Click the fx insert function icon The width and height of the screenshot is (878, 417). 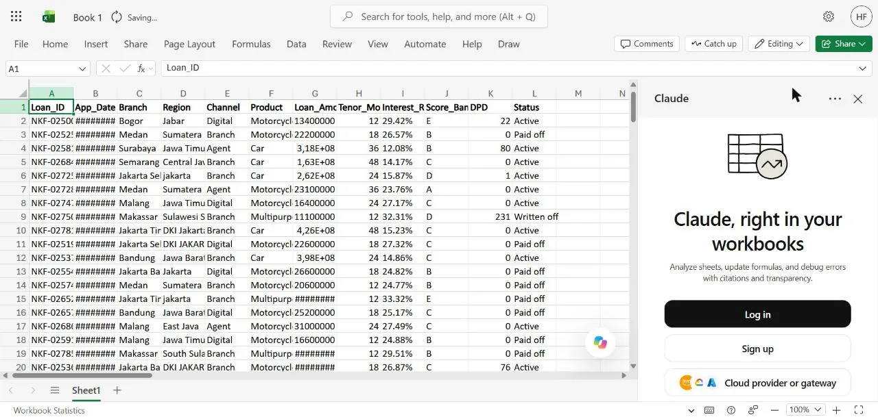(141, 68)
